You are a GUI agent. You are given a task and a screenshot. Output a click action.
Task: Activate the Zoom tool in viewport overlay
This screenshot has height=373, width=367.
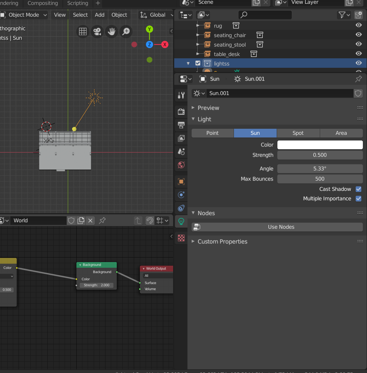click(126, 31)
